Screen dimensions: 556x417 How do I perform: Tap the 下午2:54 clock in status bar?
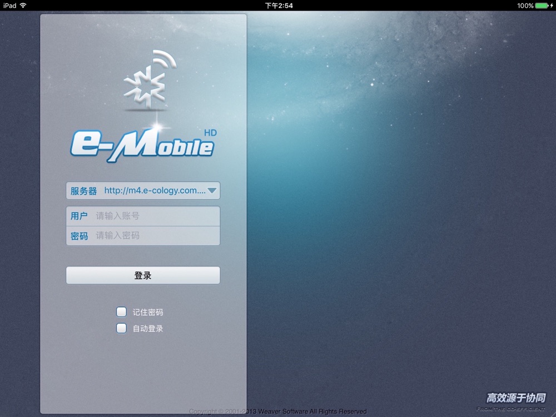click(x=279, y=6)
